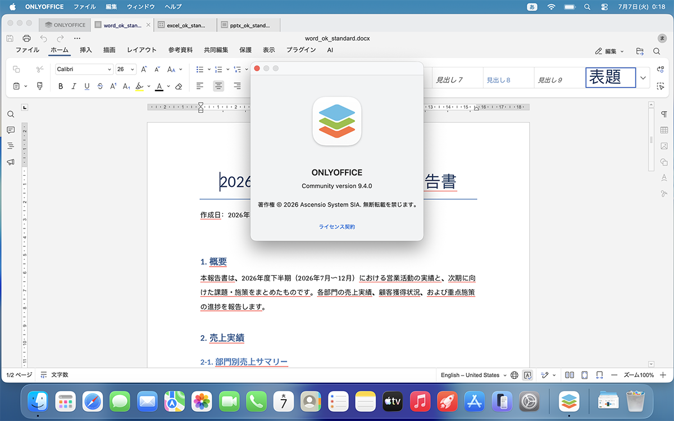Open table settings in right sidebar
Screen dimensions: 674x421
pyautogui.click(x=664, y=130)
